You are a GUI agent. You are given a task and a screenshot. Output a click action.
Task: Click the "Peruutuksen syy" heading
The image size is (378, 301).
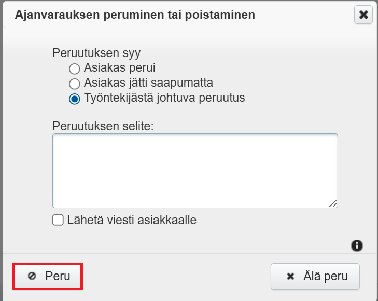tap(96, 53)
